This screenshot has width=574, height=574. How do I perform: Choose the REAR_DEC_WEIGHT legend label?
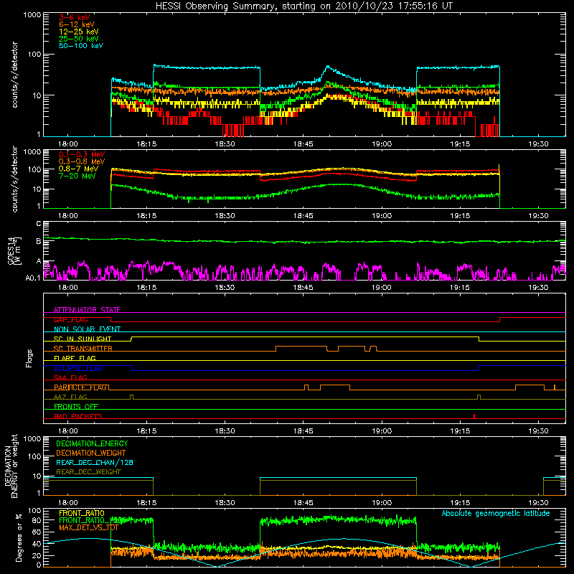(x=88, y=472)
